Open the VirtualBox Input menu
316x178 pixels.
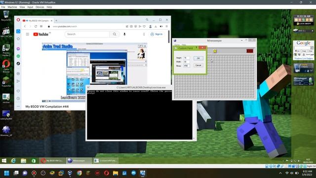[x=30, y=7]
